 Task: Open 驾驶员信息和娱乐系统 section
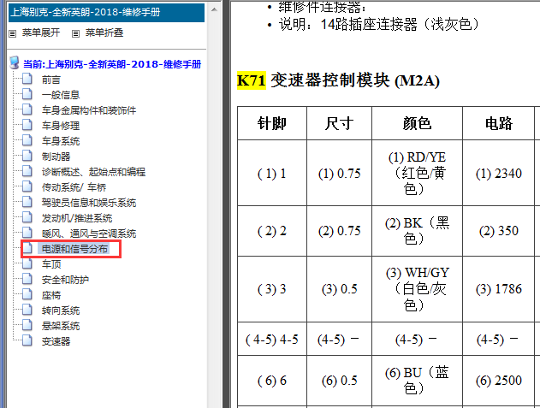coord(89,203)
